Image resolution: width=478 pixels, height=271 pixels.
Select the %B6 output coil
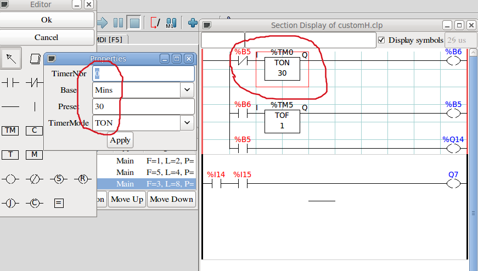tap(453, 61)
